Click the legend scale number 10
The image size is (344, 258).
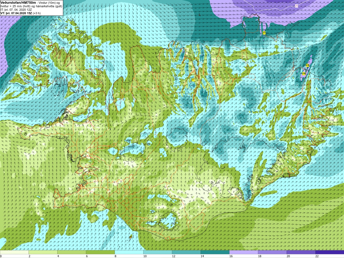[x=145, y=256]
